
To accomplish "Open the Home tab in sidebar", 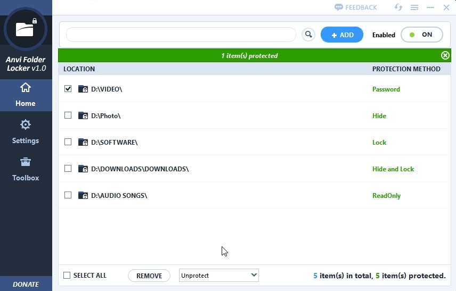I will tap(26, 95).
